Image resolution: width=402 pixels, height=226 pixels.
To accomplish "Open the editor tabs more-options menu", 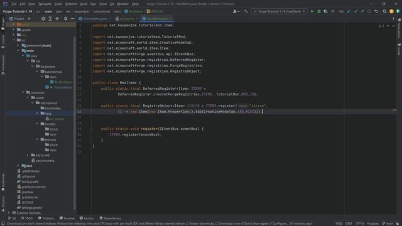I will [x=393, y=19].
